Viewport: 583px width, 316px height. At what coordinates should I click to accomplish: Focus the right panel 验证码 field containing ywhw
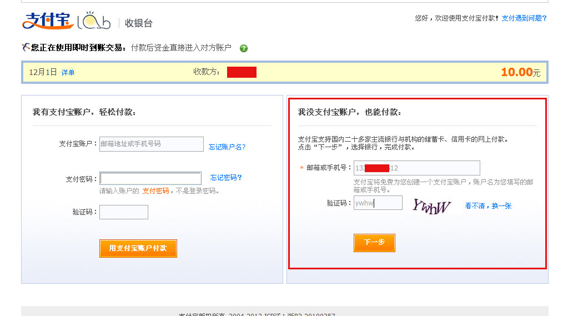[x=378, y=203]
